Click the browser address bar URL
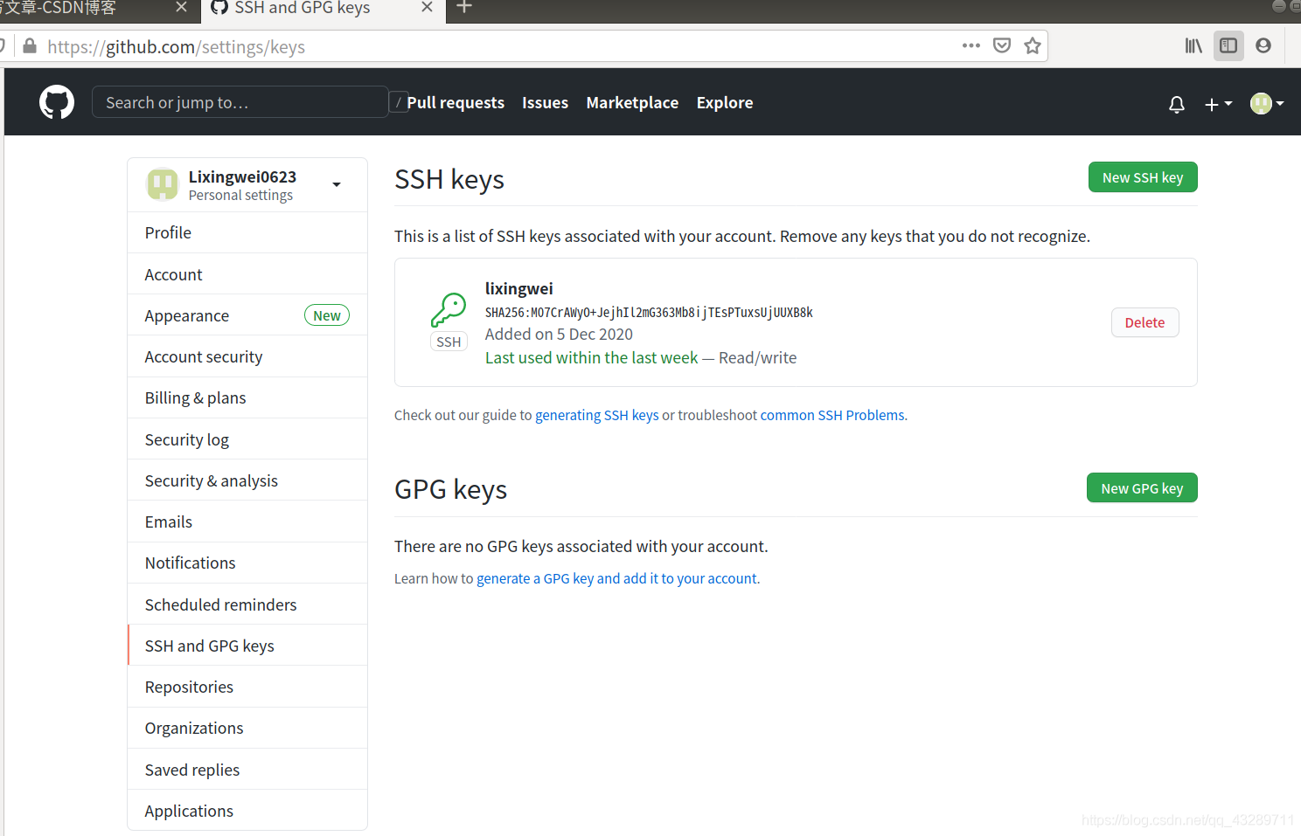Viewport: 1301px width, 836px height. tap(176, 47)
